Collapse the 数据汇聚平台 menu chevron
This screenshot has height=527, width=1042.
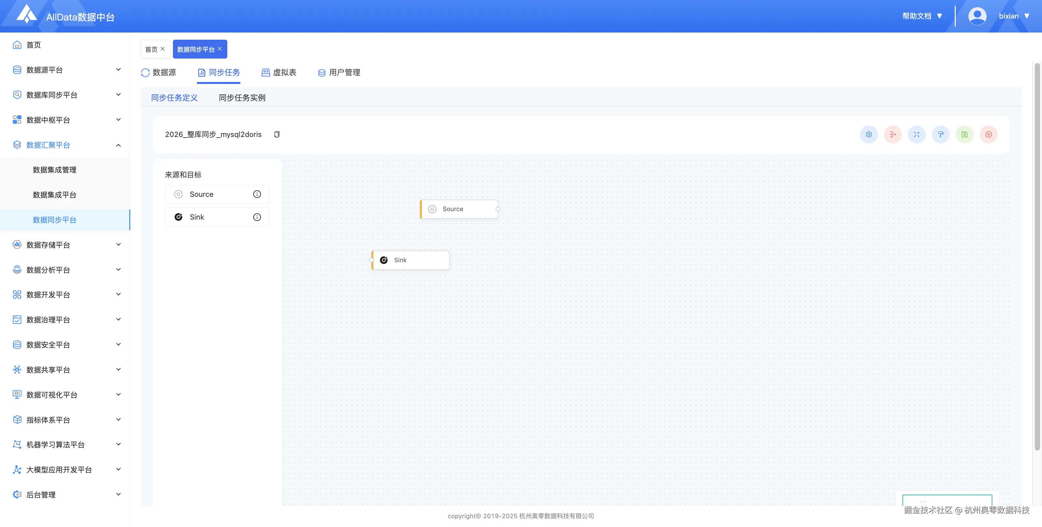tap(119, 145)
